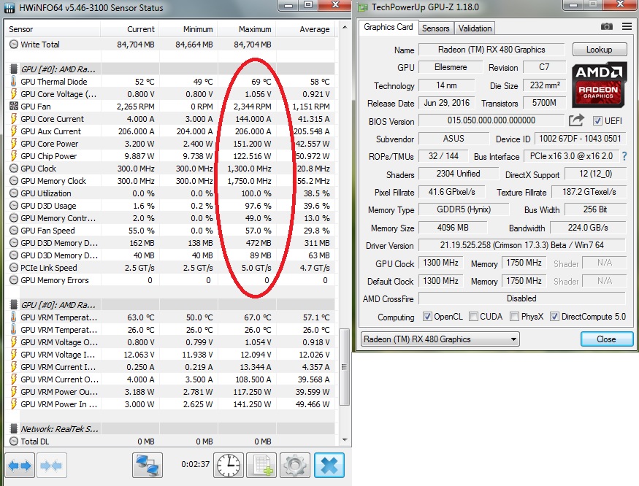Click the GPU Memory Errors row icon
This screenshot has height=486, width=639.
click(13, 280)
